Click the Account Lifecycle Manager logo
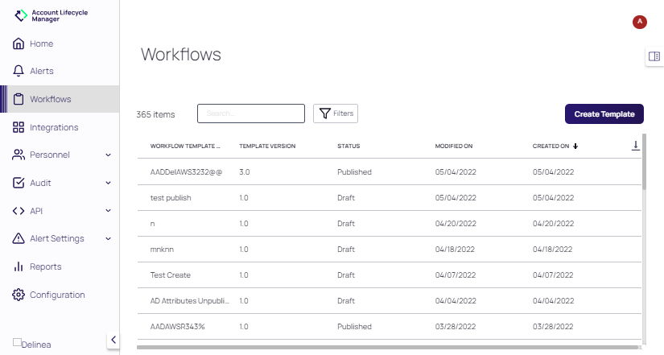664x355 pixels. point(51,15)
